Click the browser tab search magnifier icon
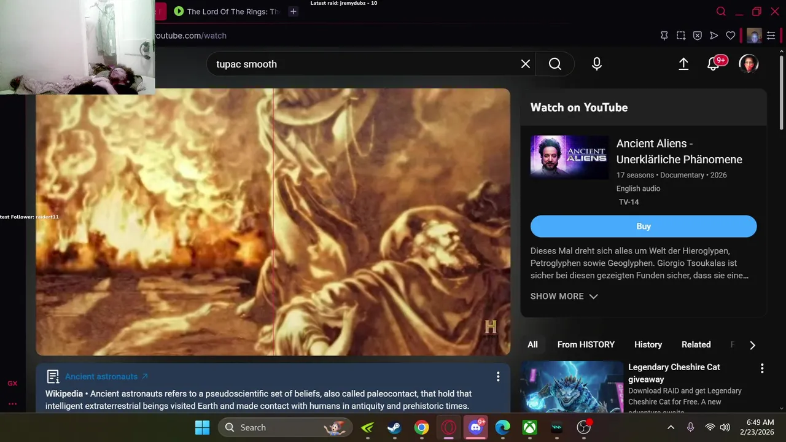Screen dimensions: 786x442 coord(722,11)
